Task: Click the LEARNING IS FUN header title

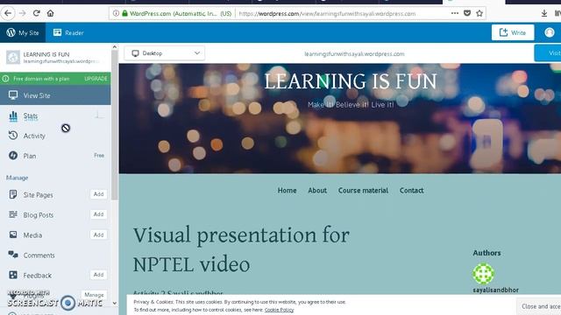Action: tap(351, 81)
